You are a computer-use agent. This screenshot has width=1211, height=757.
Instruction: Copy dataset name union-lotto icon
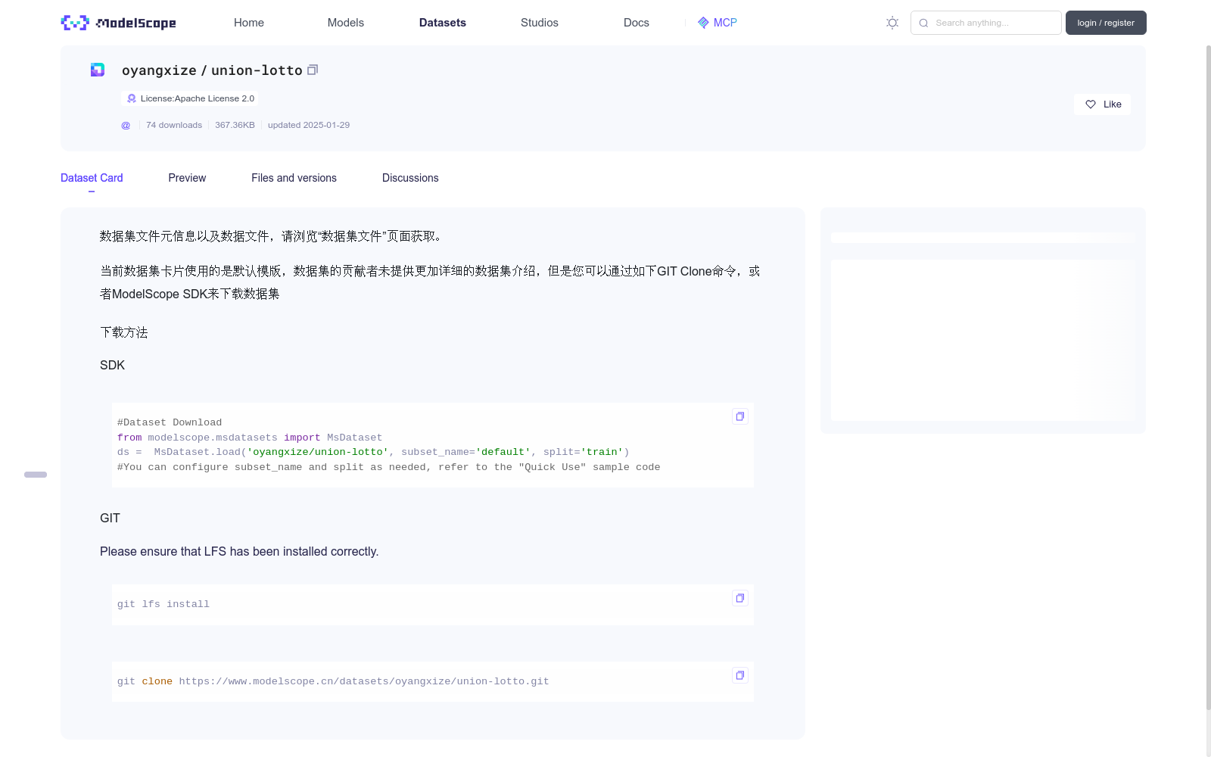coord(313,70)
